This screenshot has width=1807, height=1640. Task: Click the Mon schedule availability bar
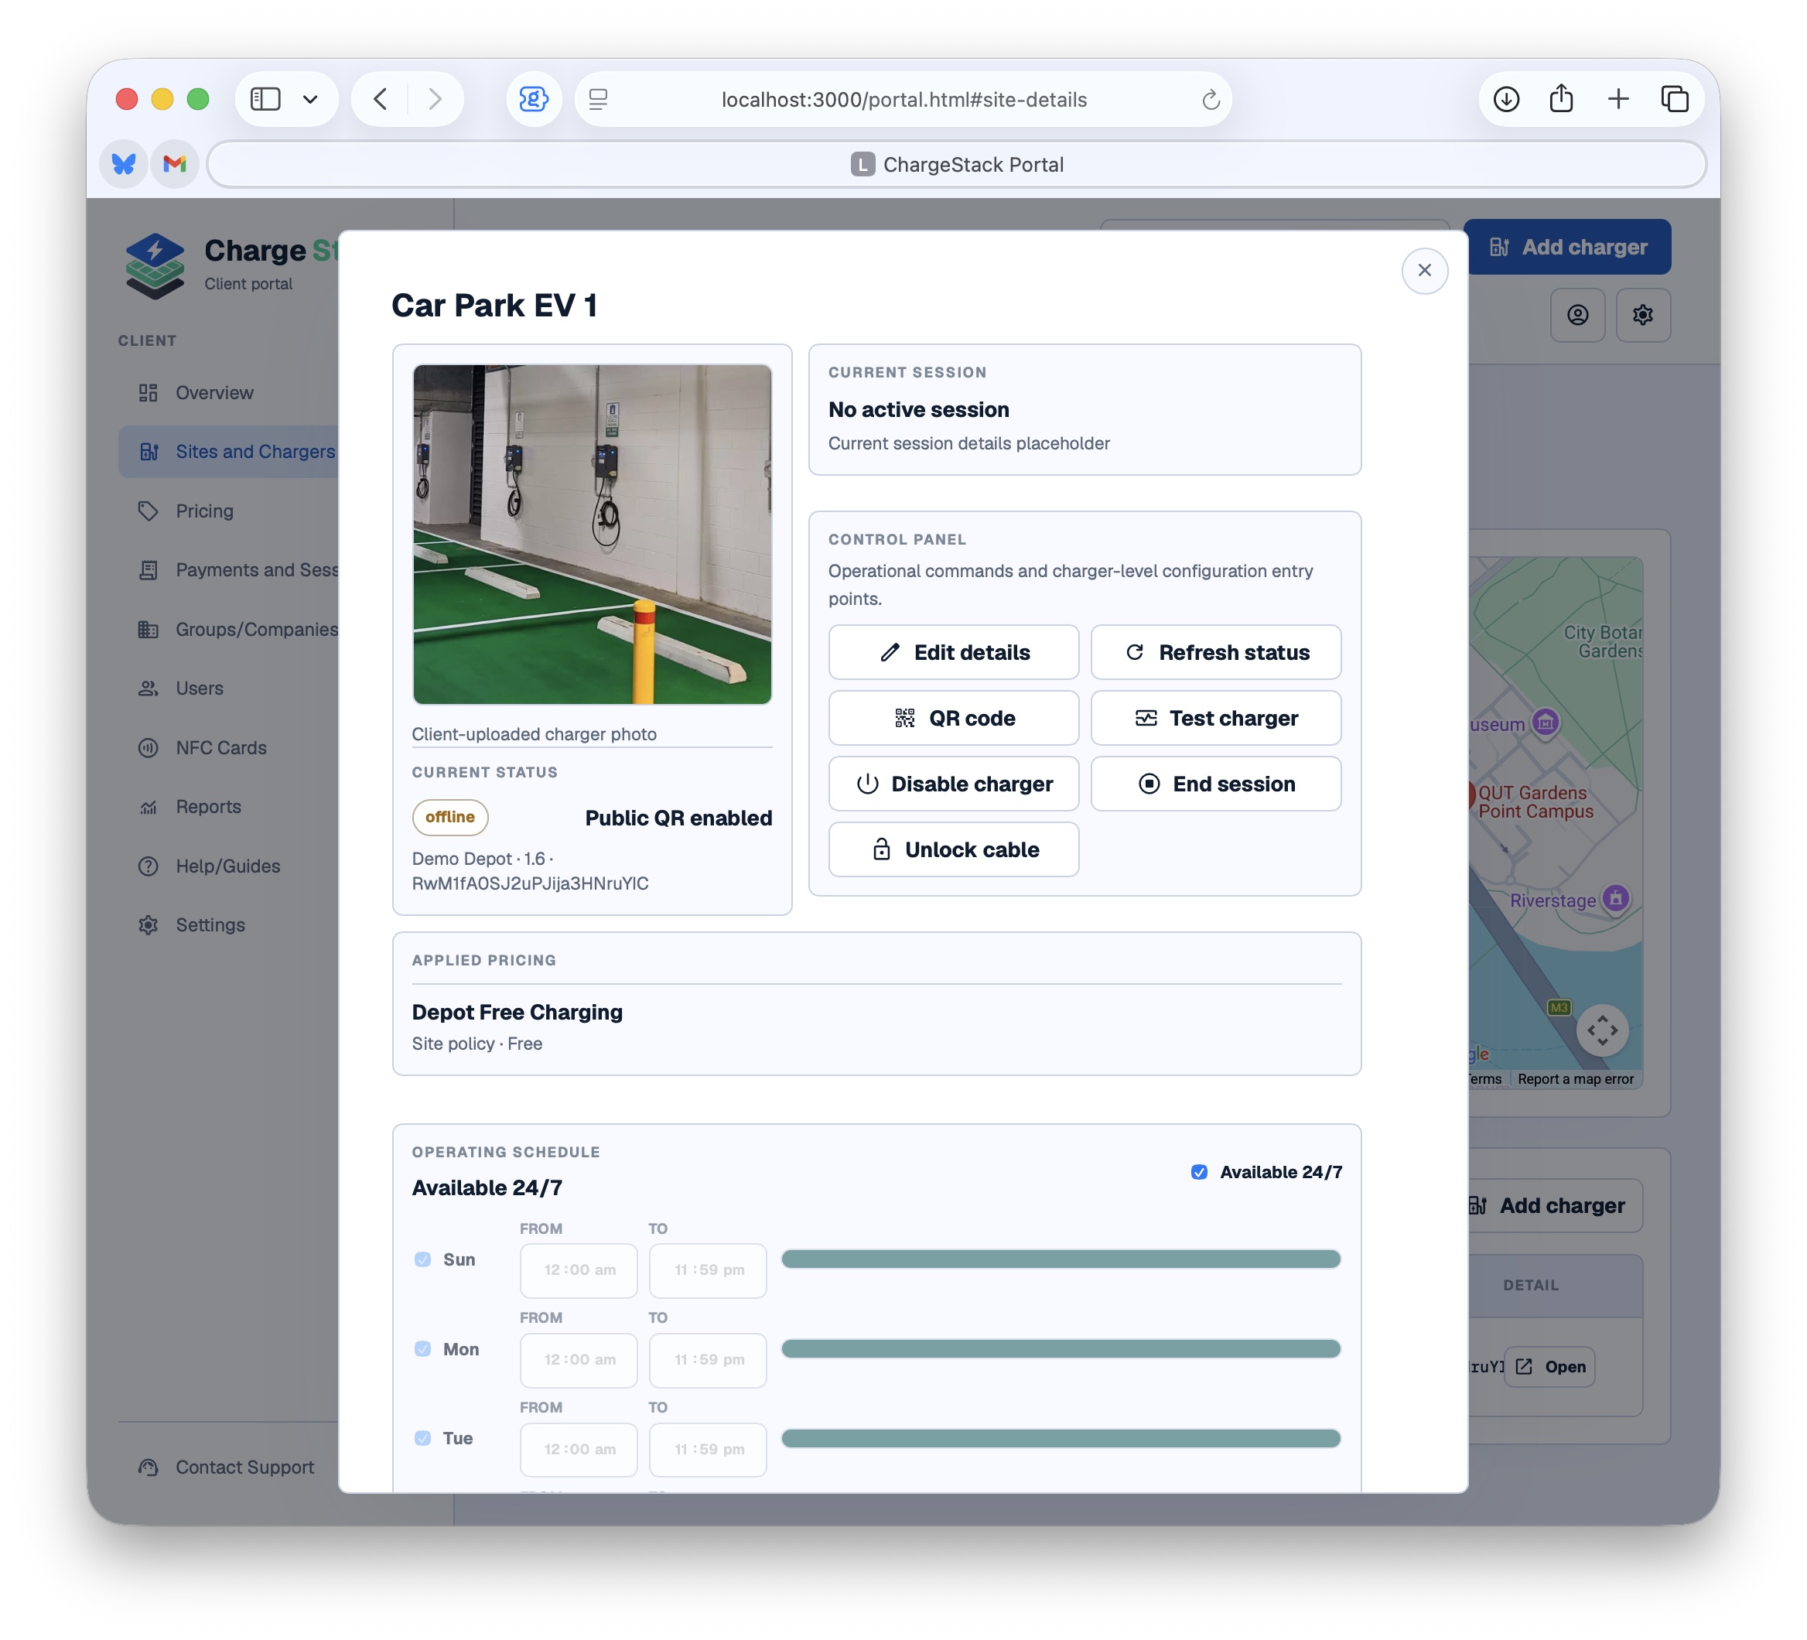coord(1061,1348)
